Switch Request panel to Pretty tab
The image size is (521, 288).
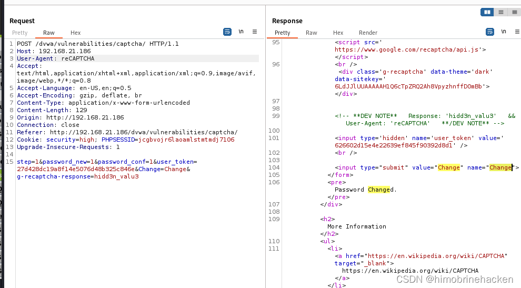(x=19, y=33)
